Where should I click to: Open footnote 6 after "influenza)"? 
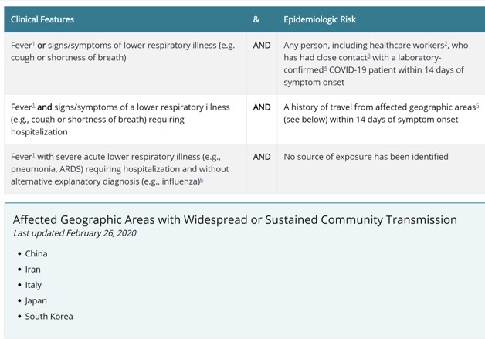coord(202,180)
